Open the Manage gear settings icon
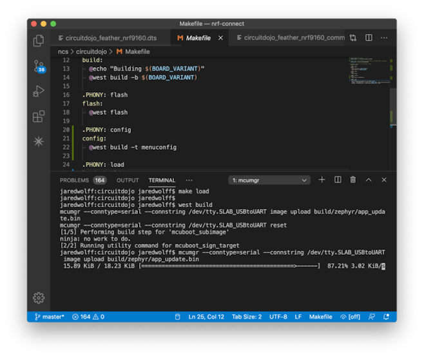The width and height of the screenshot is (424, 358). 39,297
